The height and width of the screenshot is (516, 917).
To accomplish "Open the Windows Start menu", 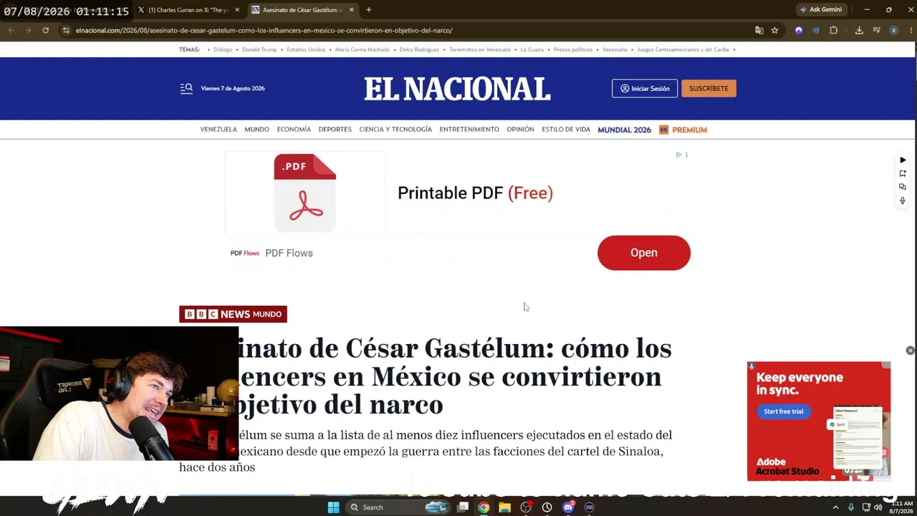I will [333, 507].
